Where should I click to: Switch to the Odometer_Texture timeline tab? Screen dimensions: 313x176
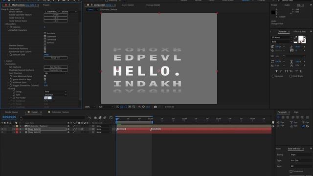tap(60, 112)
